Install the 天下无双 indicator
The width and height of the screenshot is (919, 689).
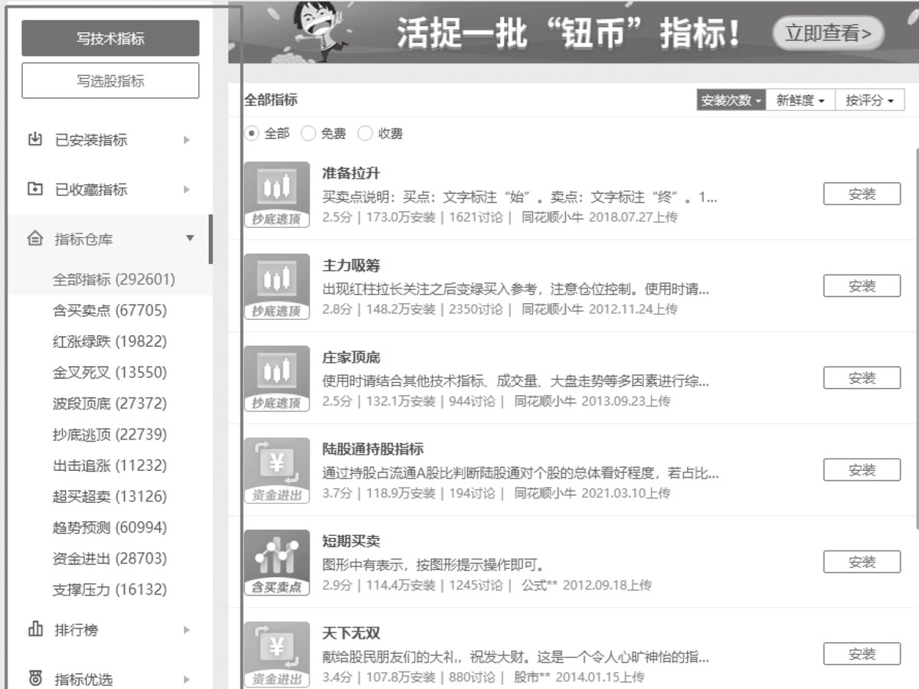[862, 654]
